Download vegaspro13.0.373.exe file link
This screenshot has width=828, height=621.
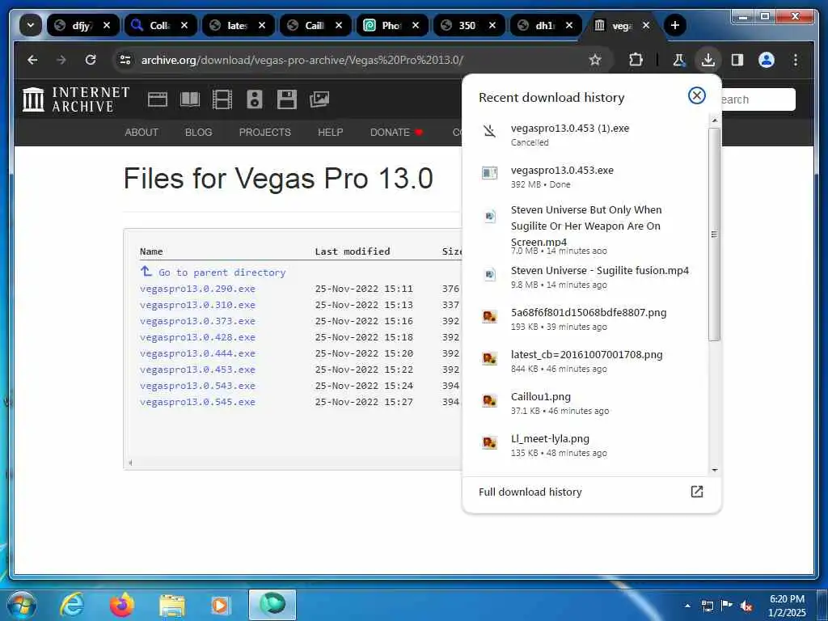tap(197, 321)
